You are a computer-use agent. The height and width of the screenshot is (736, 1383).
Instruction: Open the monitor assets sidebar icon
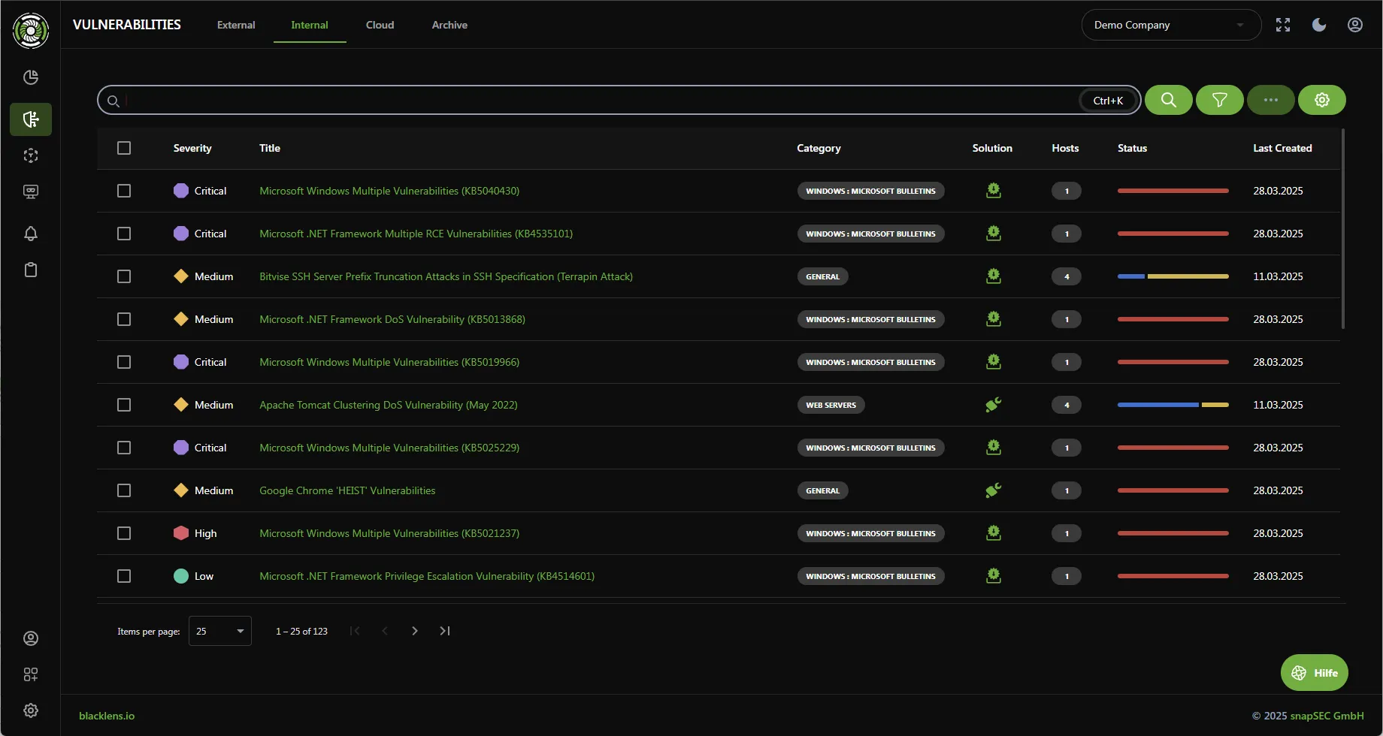(x=31, y=192)
